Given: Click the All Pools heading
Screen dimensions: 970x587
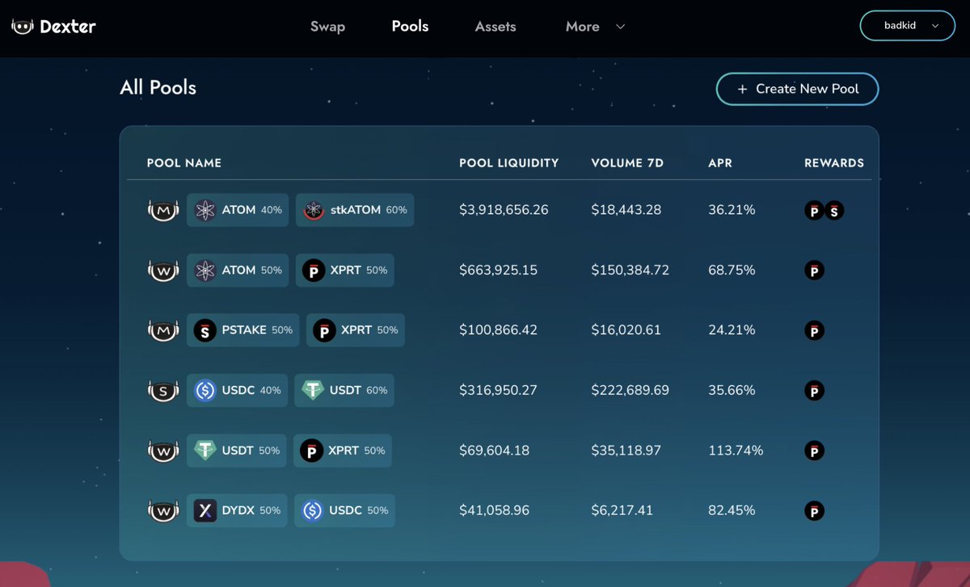Looking at the screenshot, I should [x=158, y=88].
